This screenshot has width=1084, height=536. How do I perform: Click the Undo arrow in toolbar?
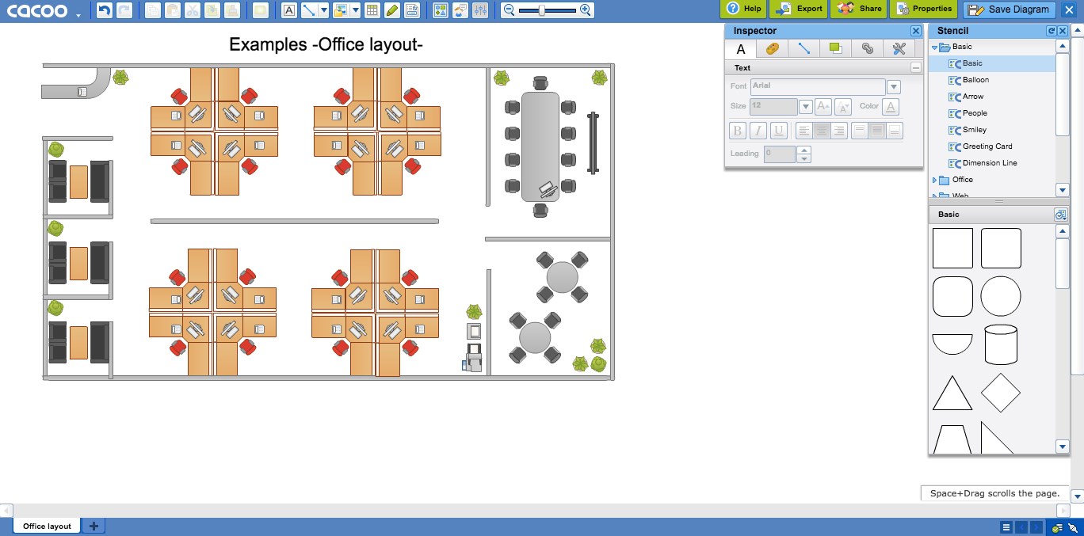click(104, 10)
